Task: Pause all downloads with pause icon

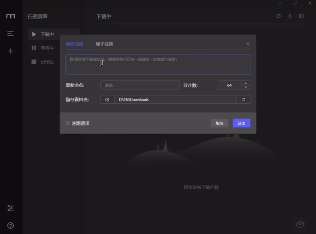Action: click(x=301, y=16)
